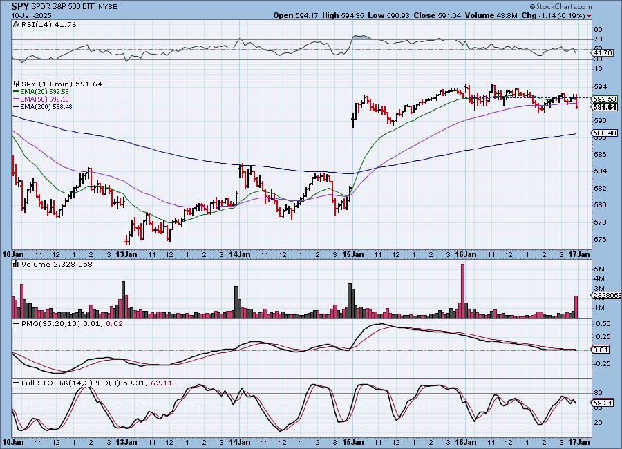Click the Chg -1.14 (-0.19%) text
622x449 pixels.
pos(554,15)
